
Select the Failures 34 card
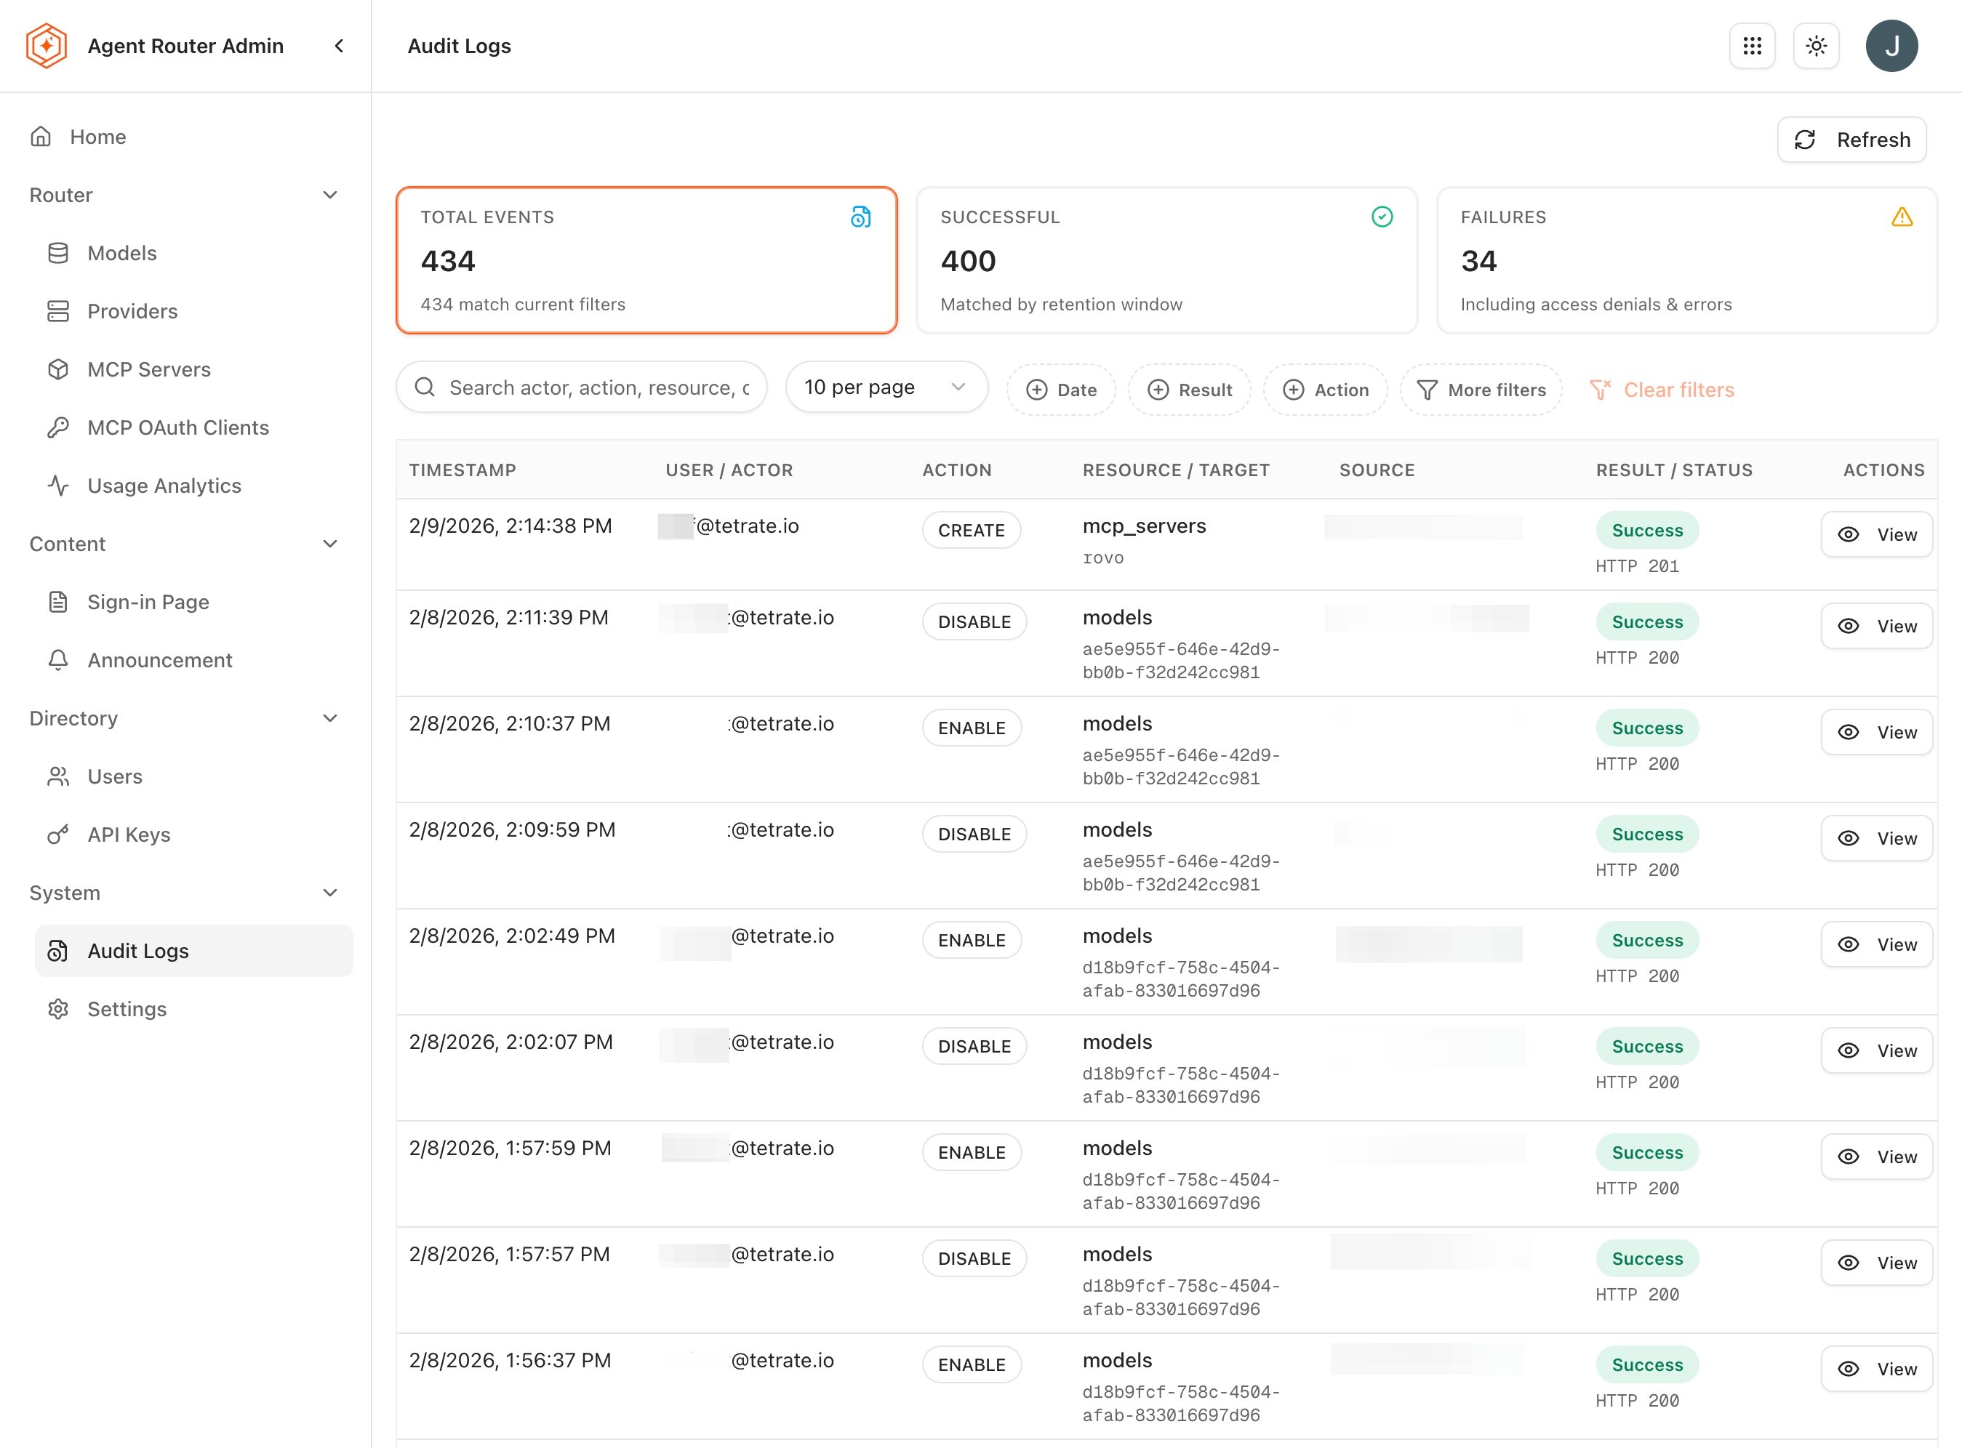1686,260
